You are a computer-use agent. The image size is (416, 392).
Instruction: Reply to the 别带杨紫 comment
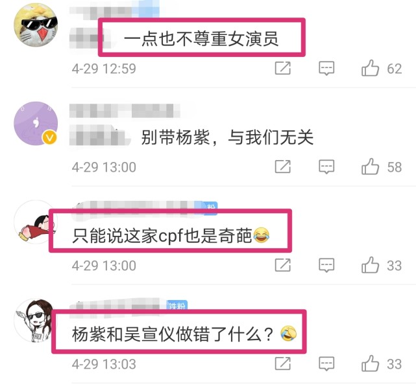click(326, 167)
